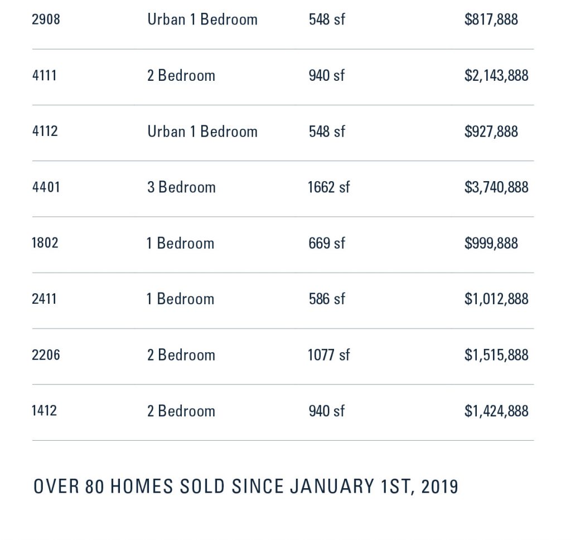
Task: Select the 1077 sf size
Action: click(328, 355)
